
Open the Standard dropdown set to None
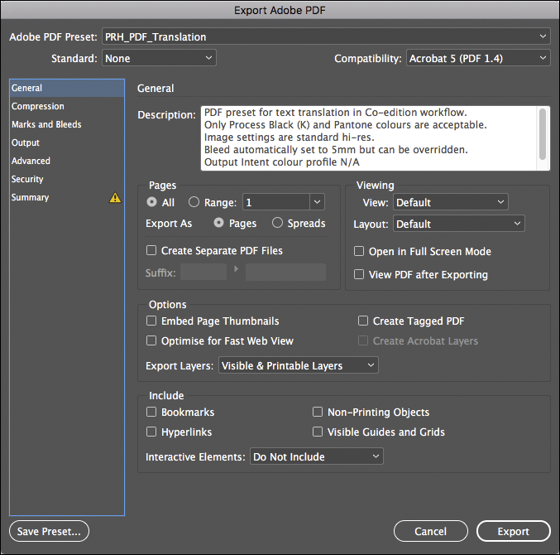click(x=159, y=58)
